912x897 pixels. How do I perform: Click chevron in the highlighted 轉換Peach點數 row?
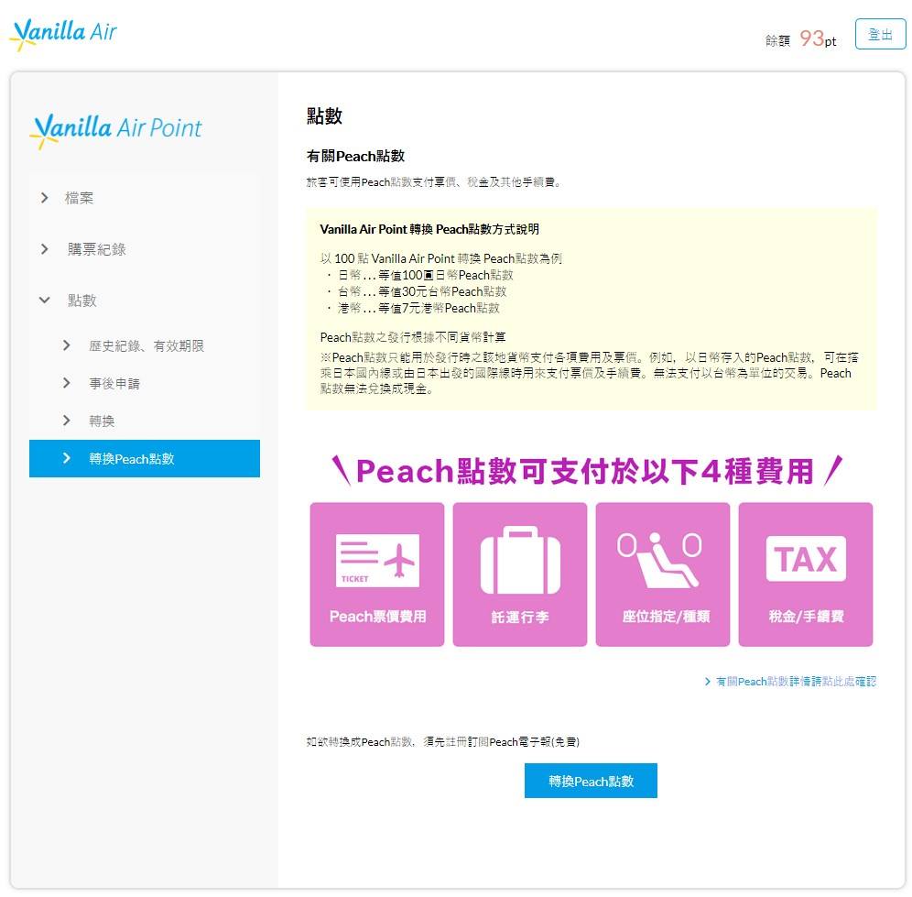(66, 459)
